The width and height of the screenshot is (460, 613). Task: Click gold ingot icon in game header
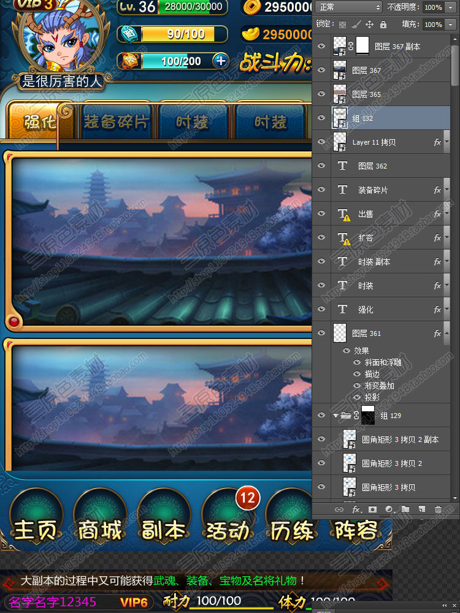[x=250, y=34]
